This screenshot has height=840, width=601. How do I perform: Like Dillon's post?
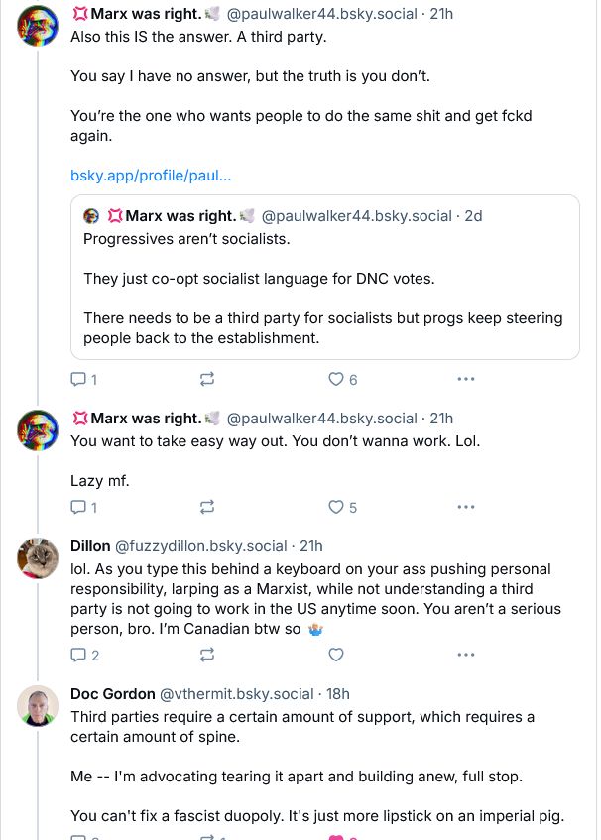click(x=336, y=655)
